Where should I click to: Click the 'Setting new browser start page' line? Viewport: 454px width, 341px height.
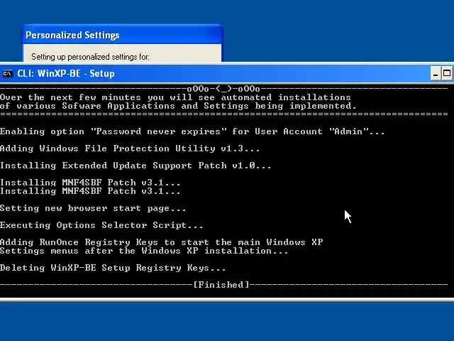click(x=93, y=208)
